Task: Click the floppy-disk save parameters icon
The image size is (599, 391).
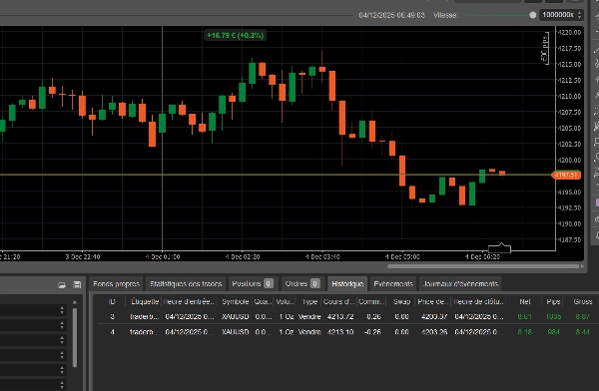Action: click(x=77, y=285)
